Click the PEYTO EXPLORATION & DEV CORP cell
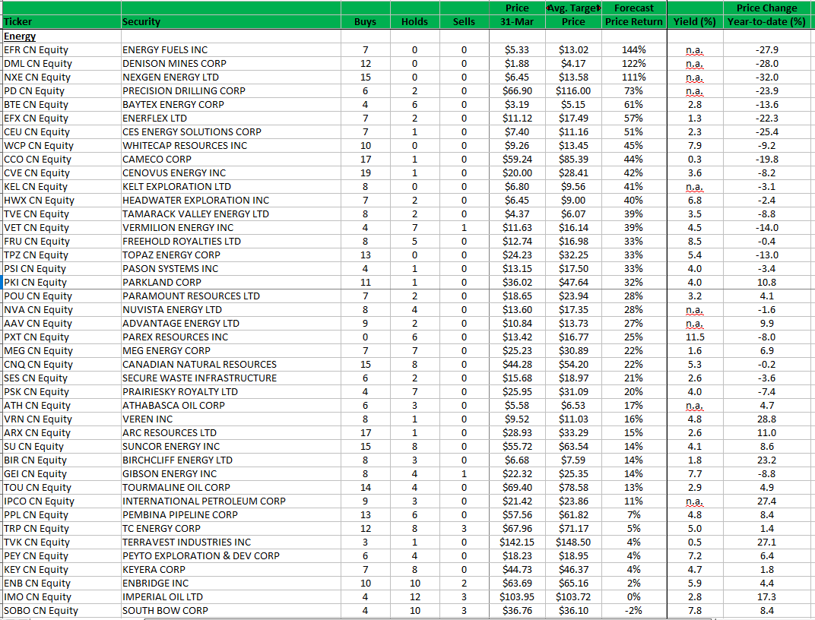This screenshot has width=815, height=620. click(x=231, y=555)
